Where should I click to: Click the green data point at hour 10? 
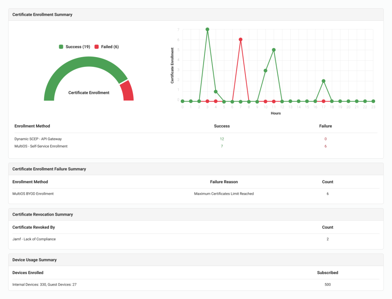[x=265, y=71]
